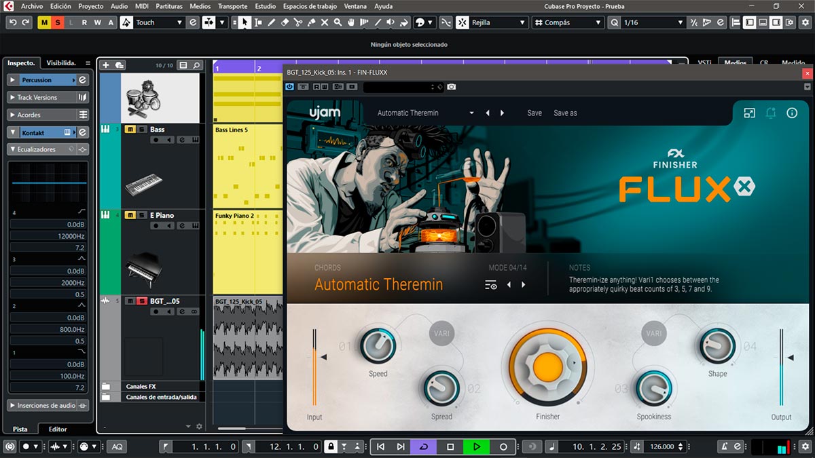Take plugin snapshot with camera icon
The height and width of the screenshot is (458, 815).
[452, 87]
